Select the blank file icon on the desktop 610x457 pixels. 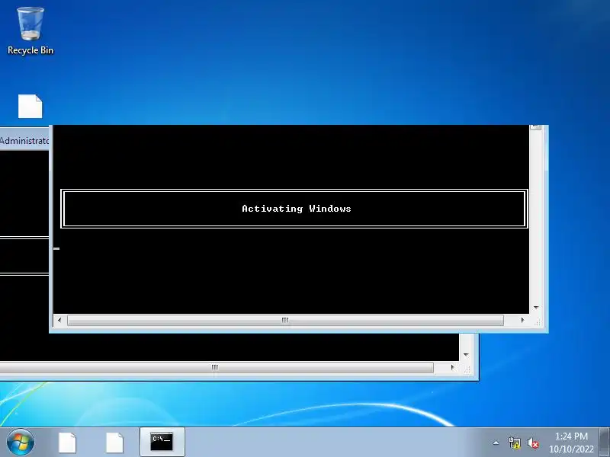[30, 106]
